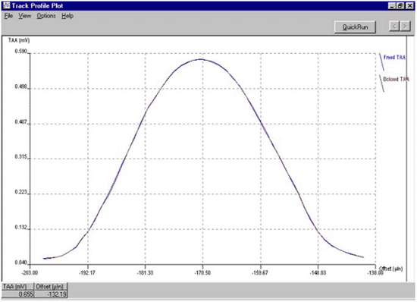Viewport: 417px width, 302px height.
Task: Click the backward TAA legend label
Action: [396, 79]
